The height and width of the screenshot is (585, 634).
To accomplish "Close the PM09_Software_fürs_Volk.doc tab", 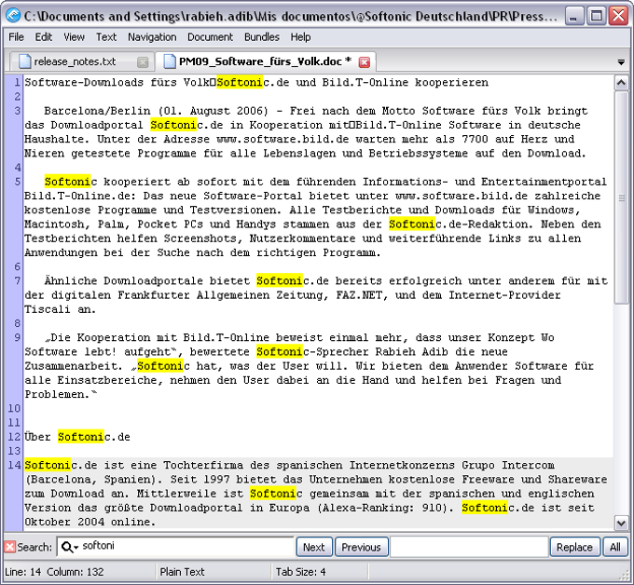I will [x=365, y=62].
